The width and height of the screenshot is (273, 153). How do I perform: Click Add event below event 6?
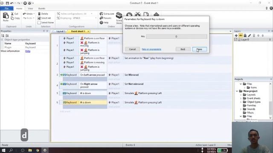point(65,111)
